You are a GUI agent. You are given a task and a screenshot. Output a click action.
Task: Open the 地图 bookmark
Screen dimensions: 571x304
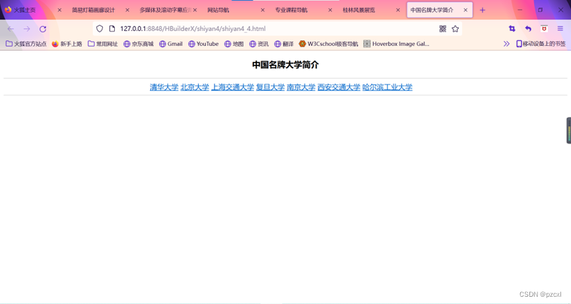pos(234,44)
